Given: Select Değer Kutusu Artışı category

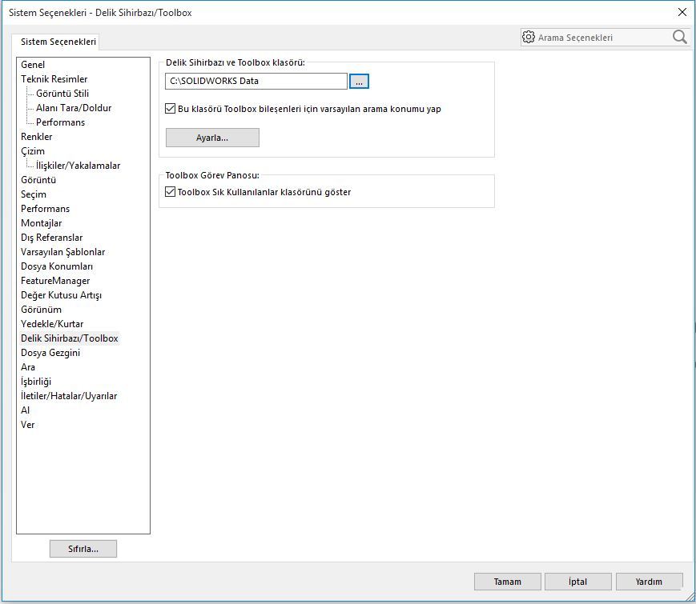Looking at the screenshot, I should pyautogui.click(x=61, y=295).
